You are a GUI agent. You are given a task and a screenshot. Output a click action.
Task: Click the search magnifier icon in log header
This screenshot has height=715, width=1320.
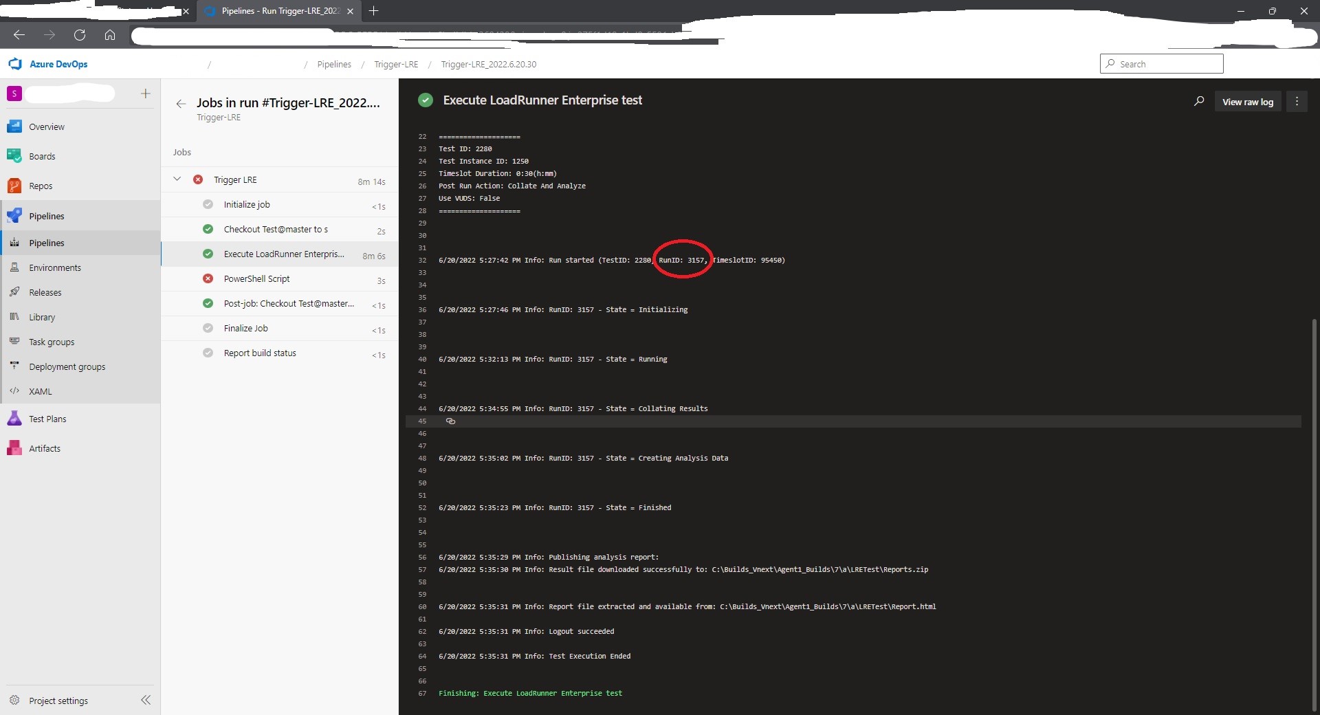click(x=1199, y=101)
